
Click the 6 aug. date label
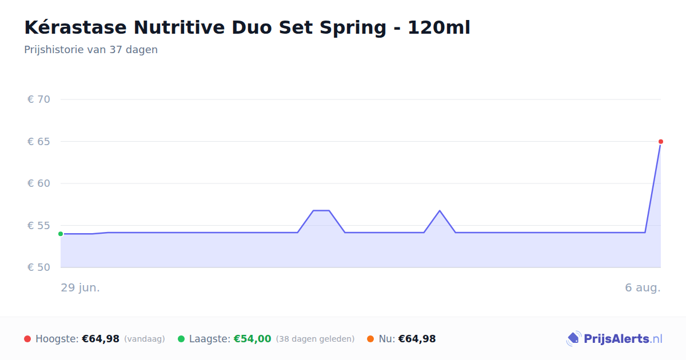[x=643, y=287]
